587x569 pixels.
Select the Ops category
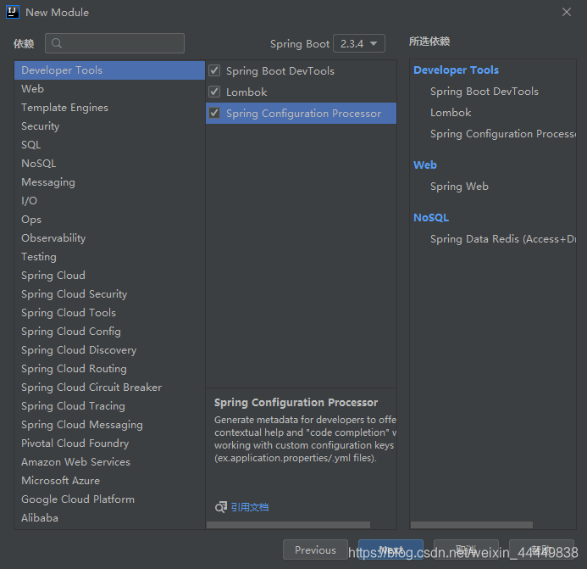[x=109, y=220]
